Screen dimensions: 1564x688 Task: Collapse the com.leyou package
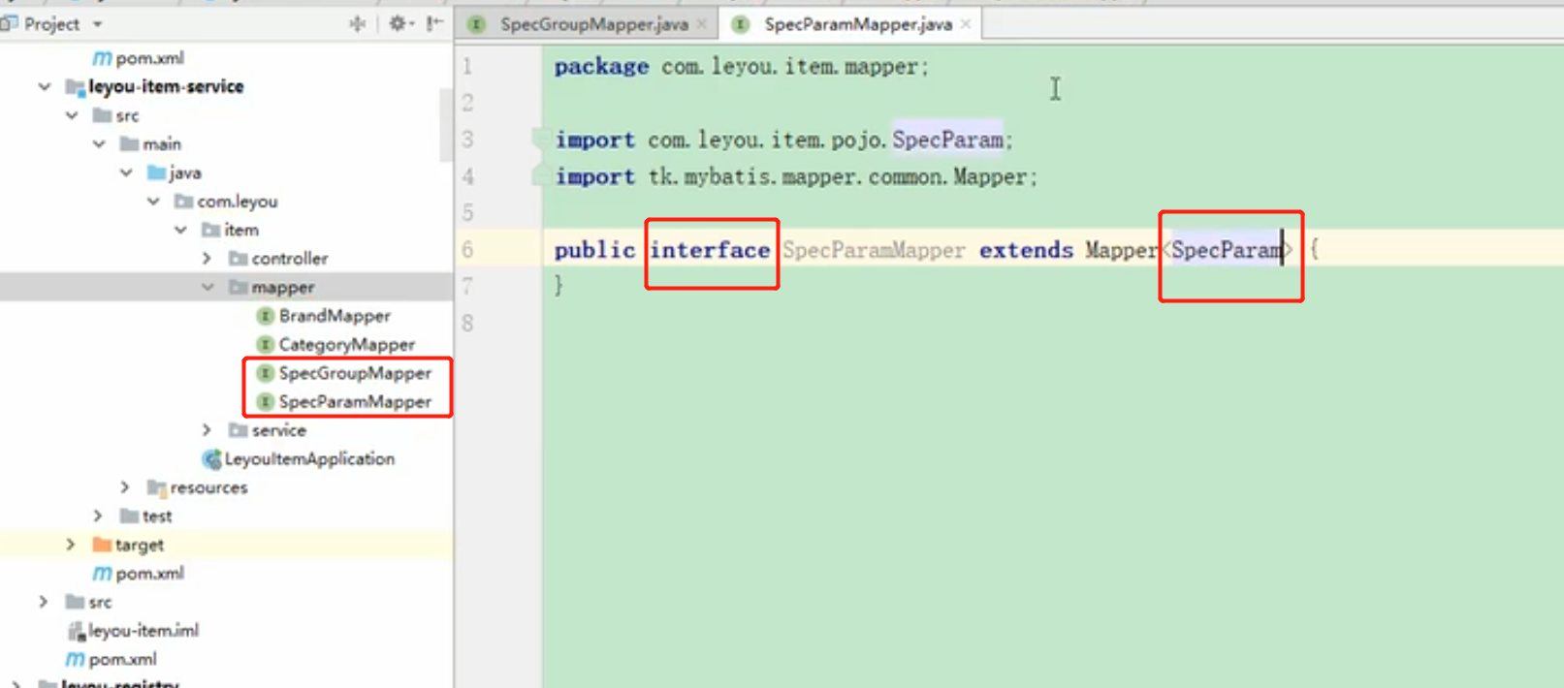(x=153, y=201)
